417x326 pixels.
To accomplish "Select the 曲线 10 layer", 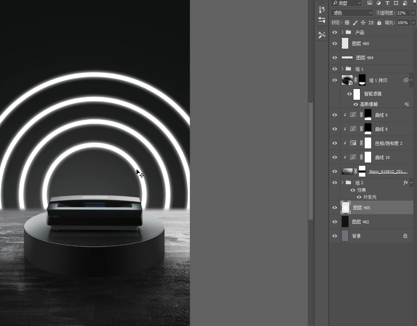I will (371, 157).
